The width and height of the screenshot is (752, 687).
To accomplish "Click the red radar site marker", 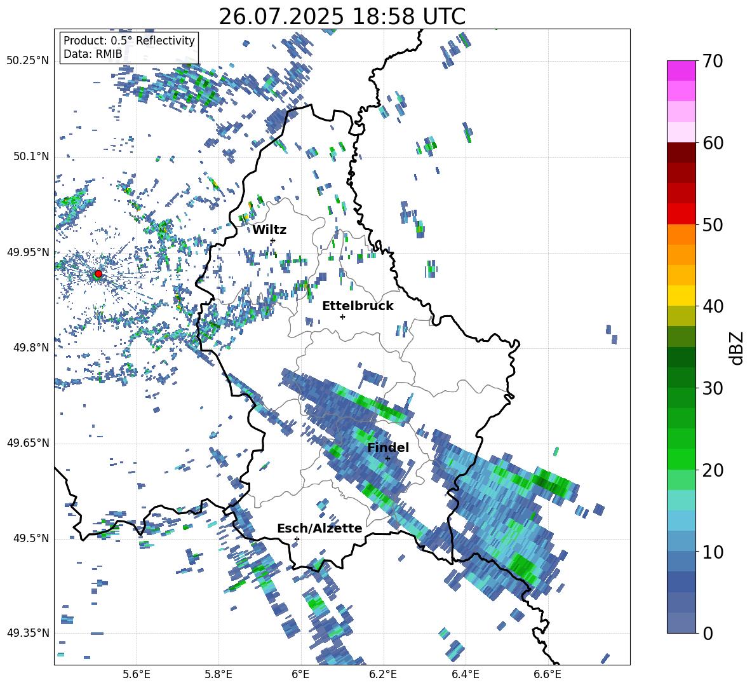I will pyautogui.click(x=98, y=273).
